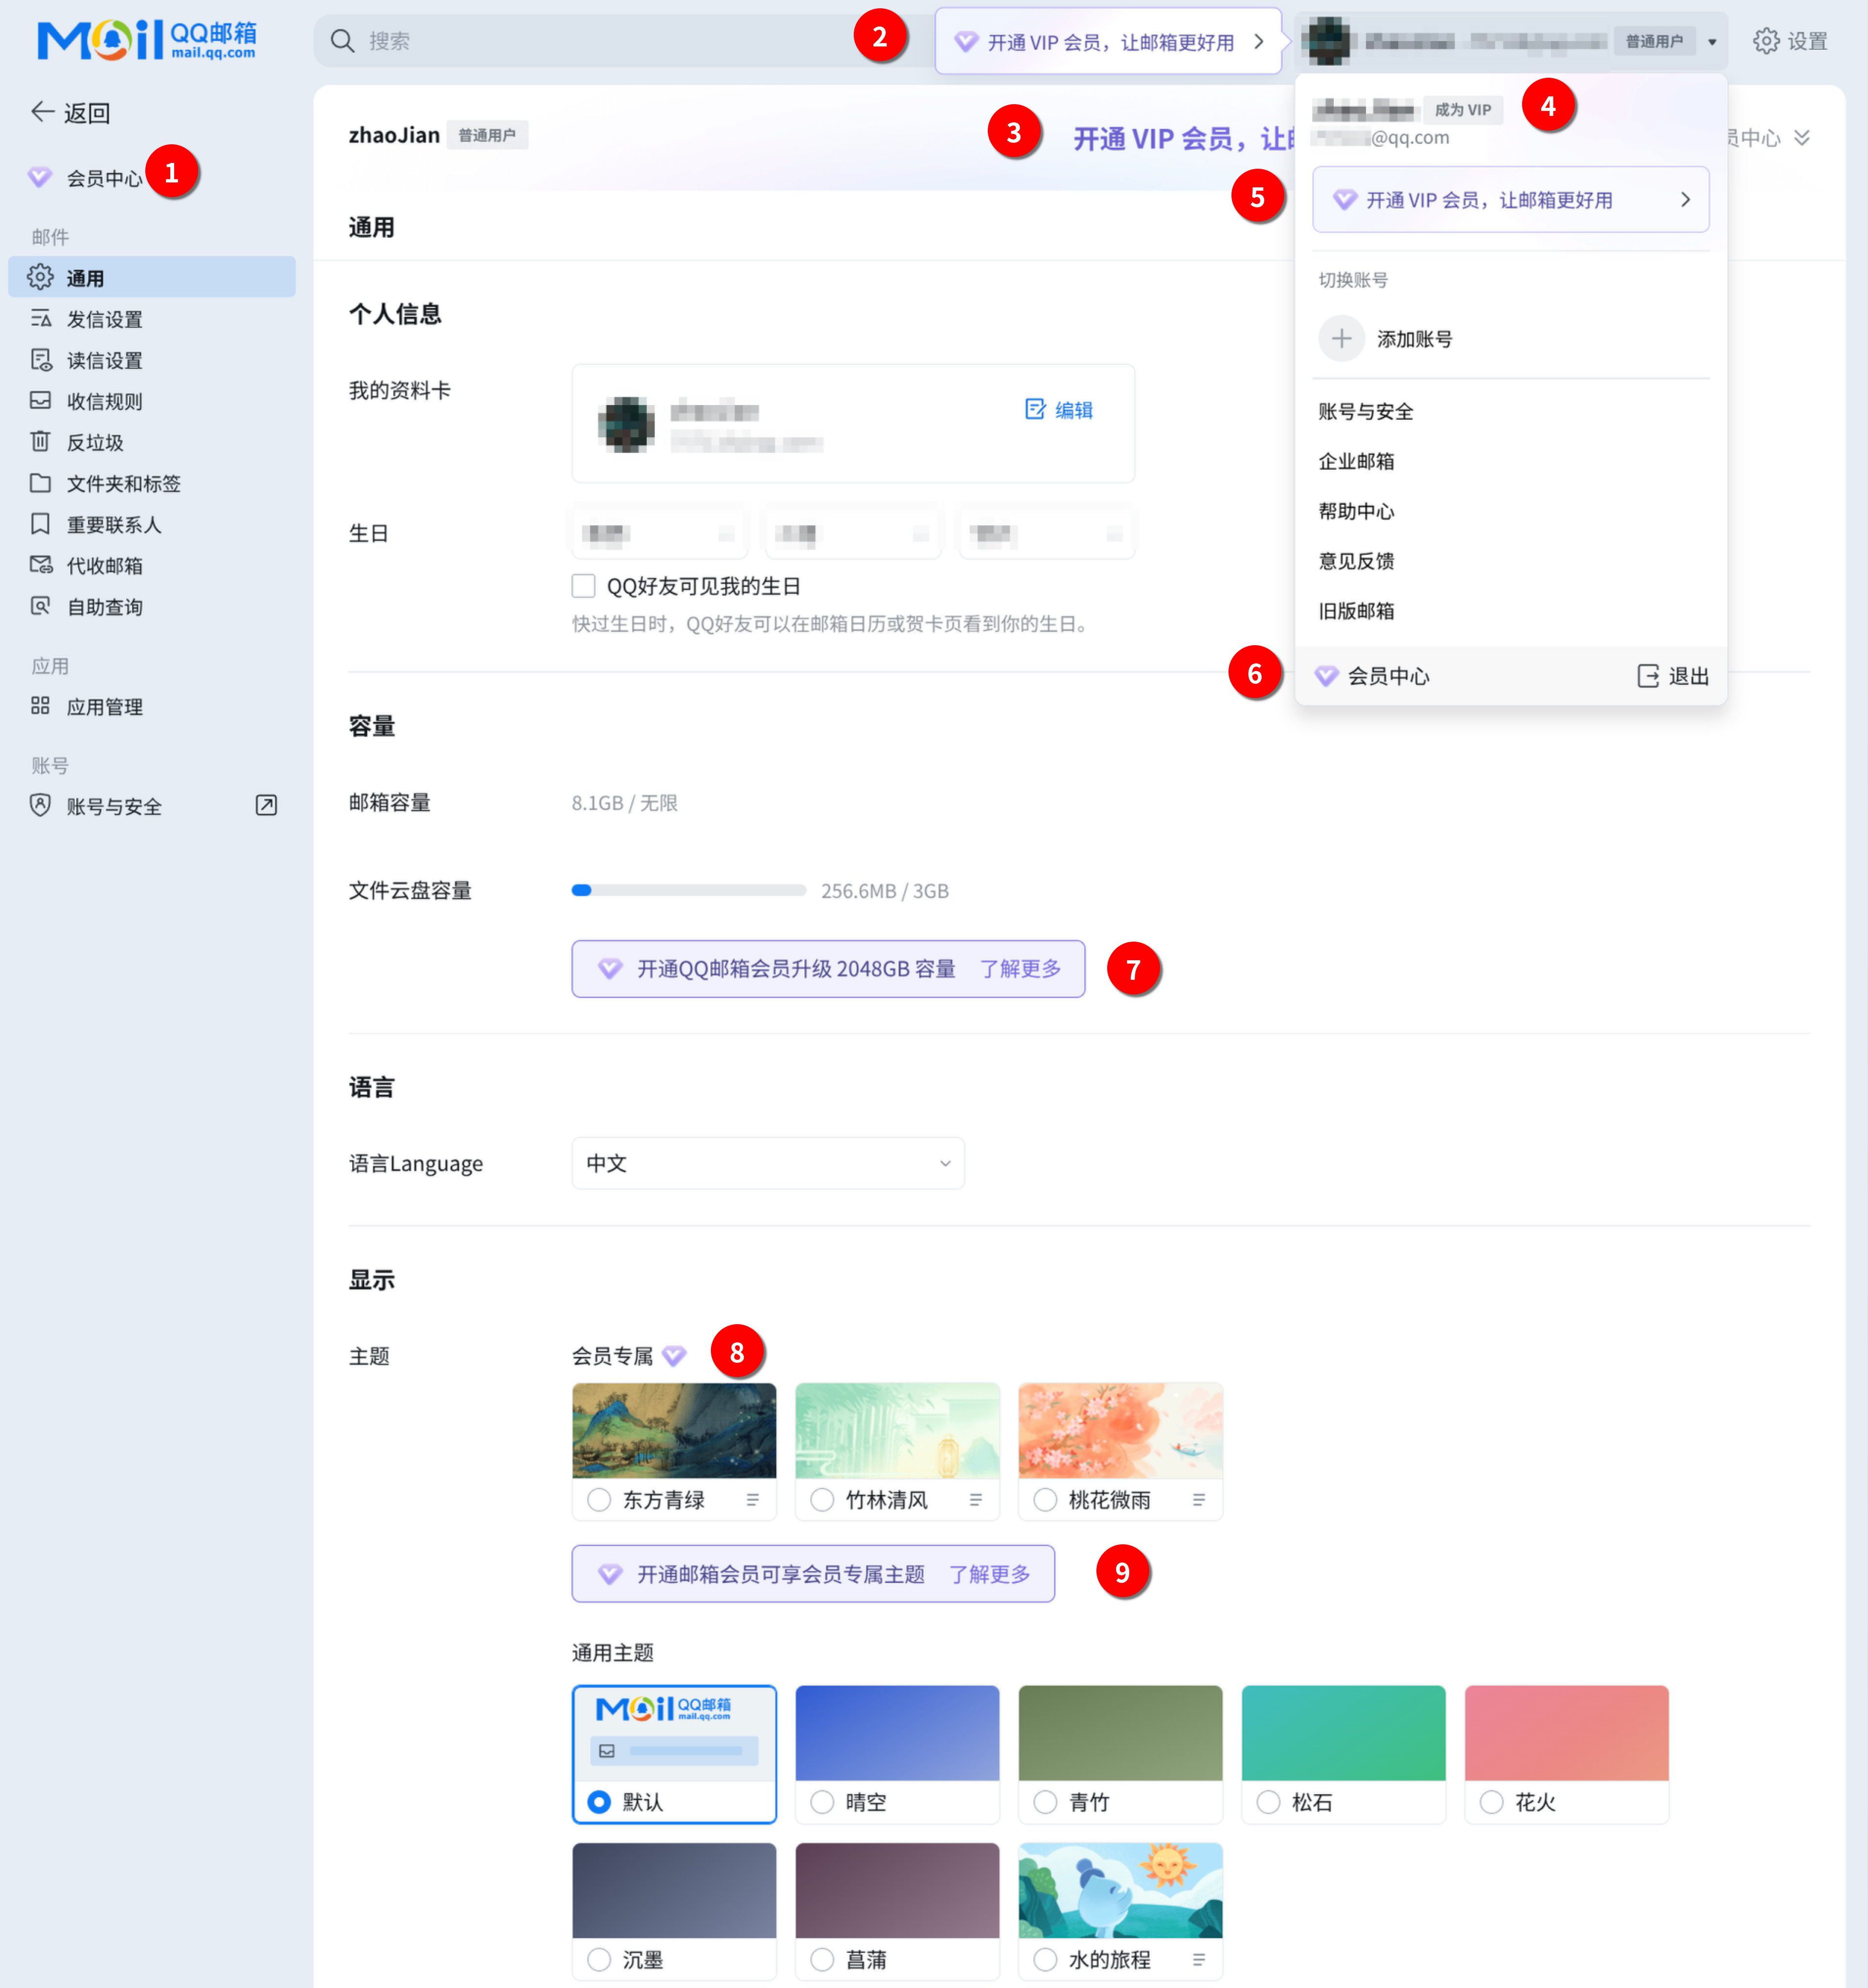Enable QQ好友可见我的生日 checkbox

(583, 586)
